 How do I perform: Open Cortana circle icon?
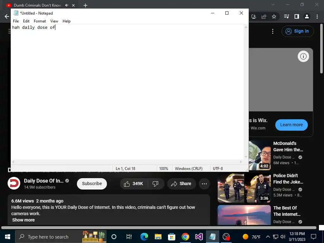tap(114, 237)
